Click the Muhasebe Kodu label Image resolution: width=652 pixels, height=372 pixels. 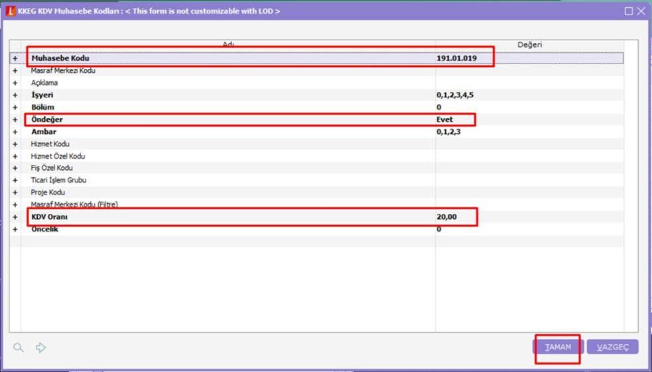[60, 58]
